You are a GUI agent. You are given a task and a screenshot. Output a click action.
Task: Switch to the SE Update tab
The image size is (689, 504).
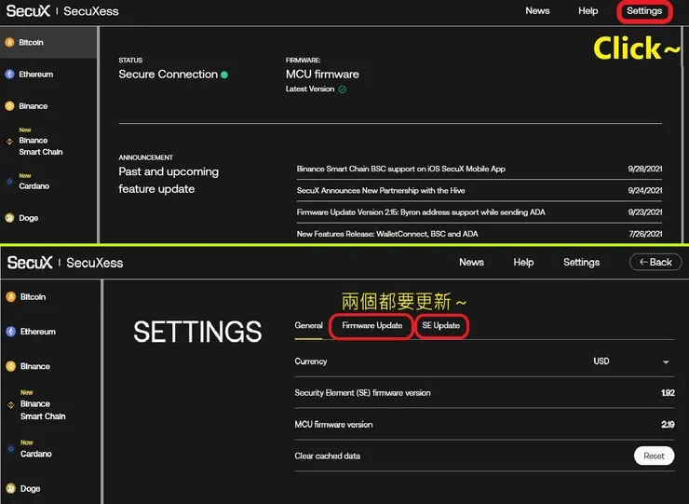[x=440, y=325]
